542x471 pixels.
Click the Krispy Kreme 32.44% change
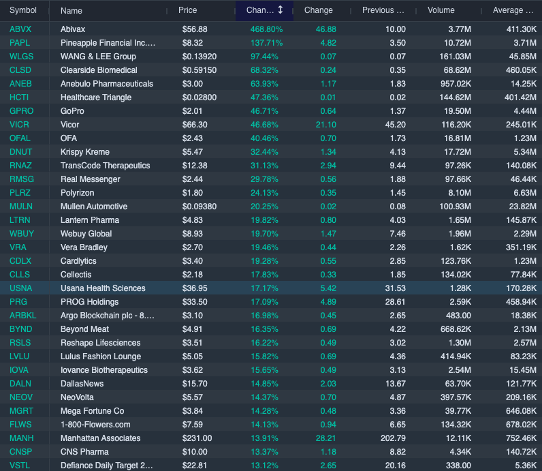tap(264, 152)
